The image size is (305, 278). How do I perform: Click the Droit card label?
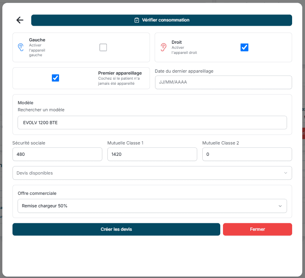pos(177,42)
